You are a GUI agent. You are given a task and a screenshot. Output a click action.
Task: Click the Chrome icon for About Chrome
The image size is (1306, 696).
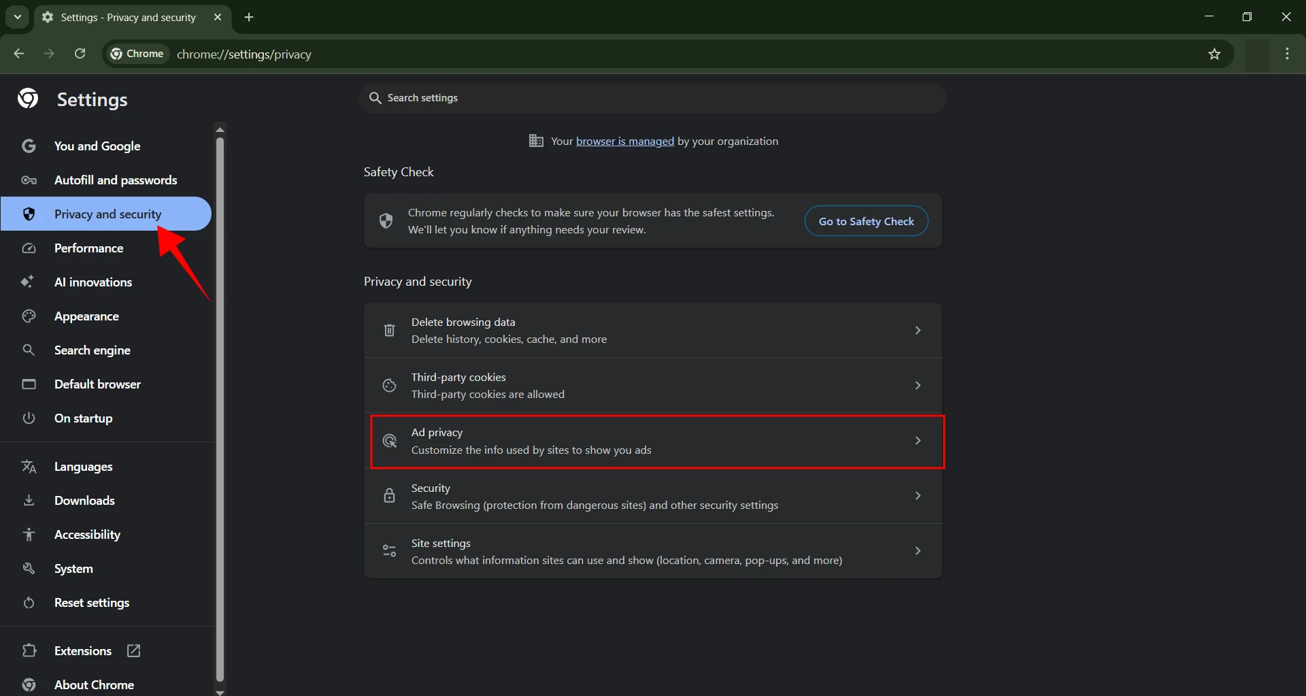pos(29,684)
